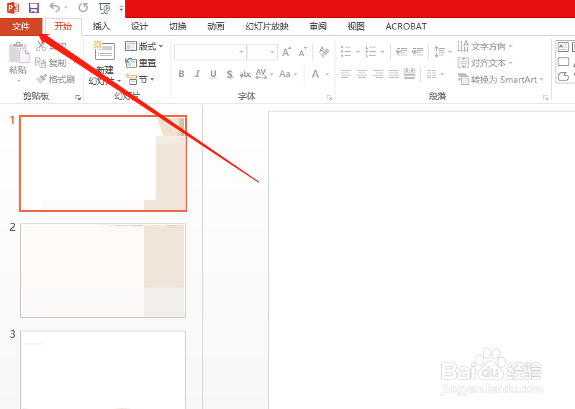Open the 审阅 tab
The image size is (575, 409).
pos(317,27)
